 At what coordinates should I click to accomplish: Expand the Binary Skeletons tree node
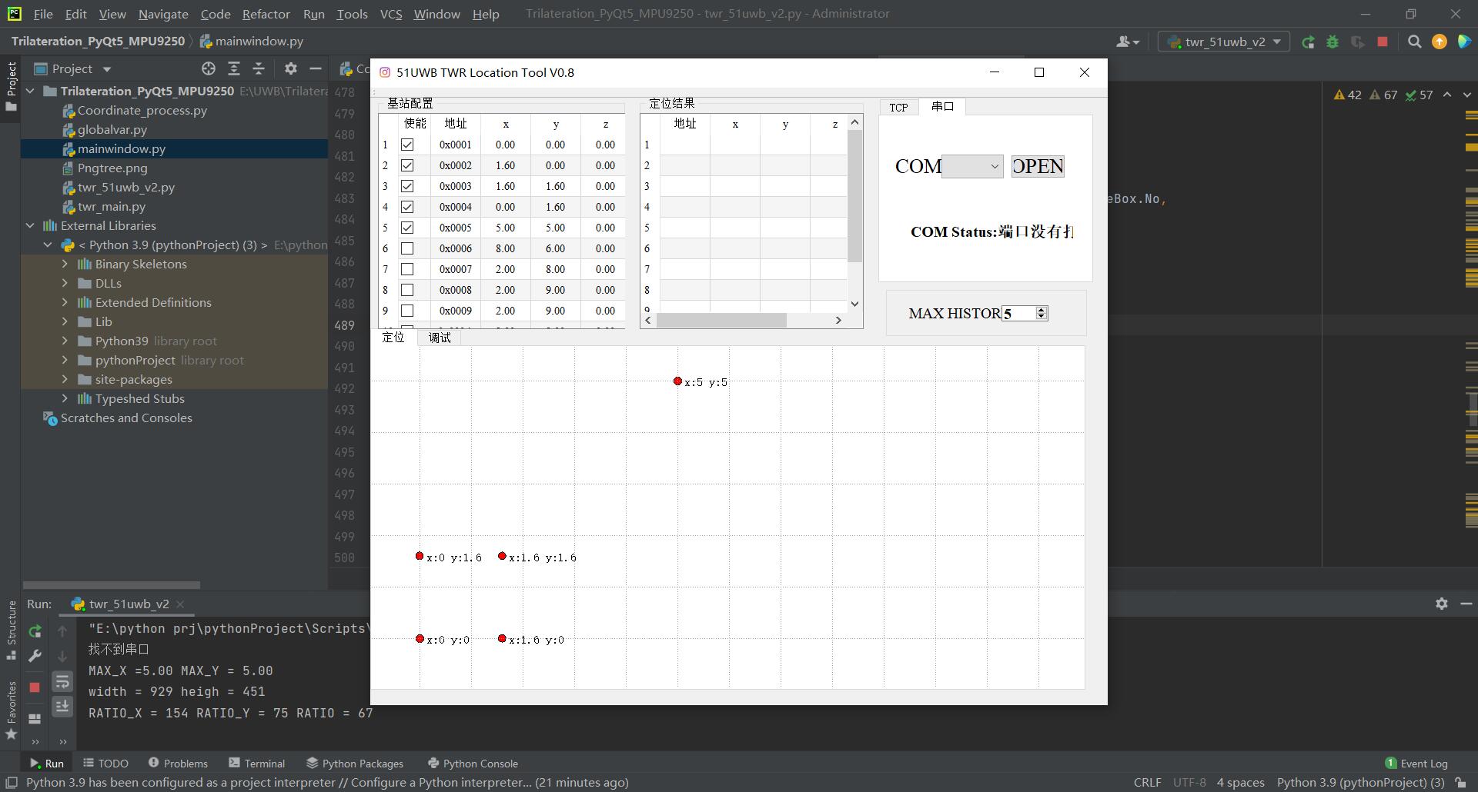point(65,264)
